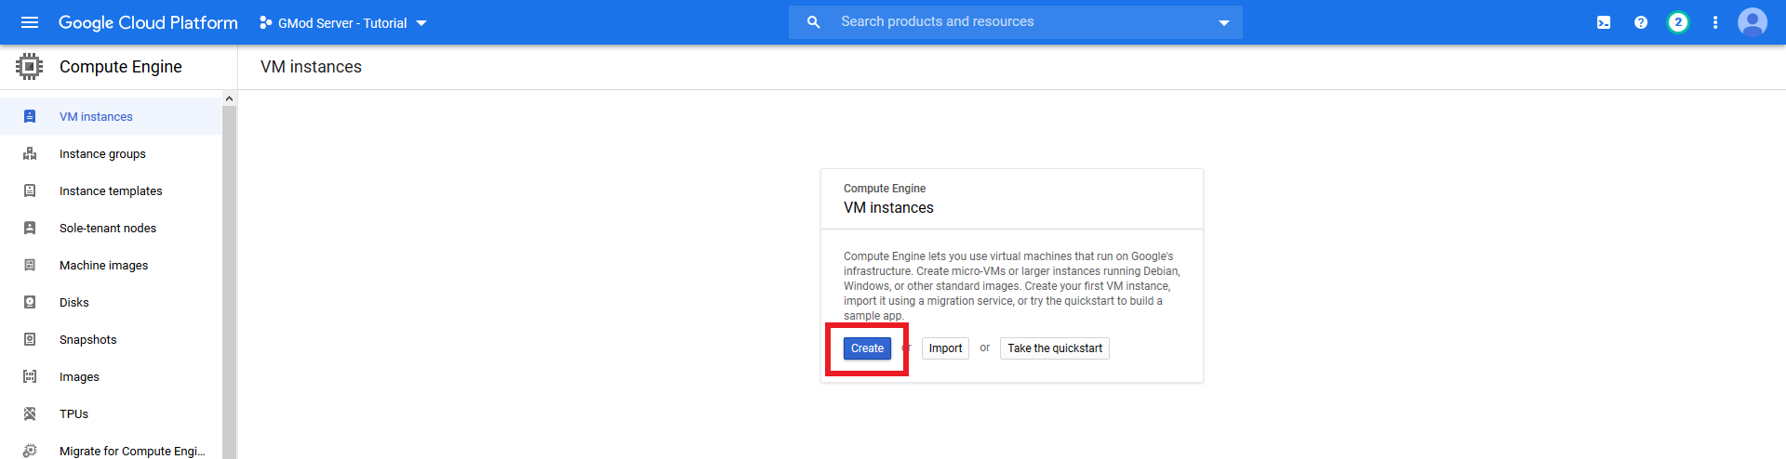Click Take the quickstart button

(1054, 348)
